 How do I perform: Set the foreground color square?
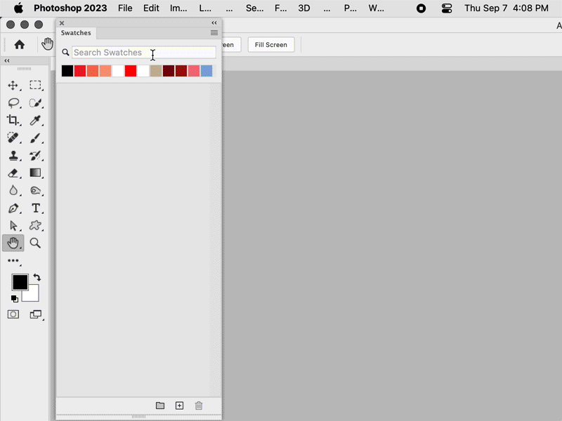tap(20, 282)
